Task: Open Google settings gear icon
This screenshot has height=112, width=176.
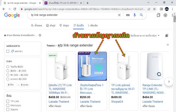Action: pos(165,15)
